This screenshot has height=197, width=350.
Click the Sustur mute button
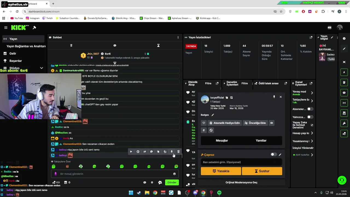point(262,171)
